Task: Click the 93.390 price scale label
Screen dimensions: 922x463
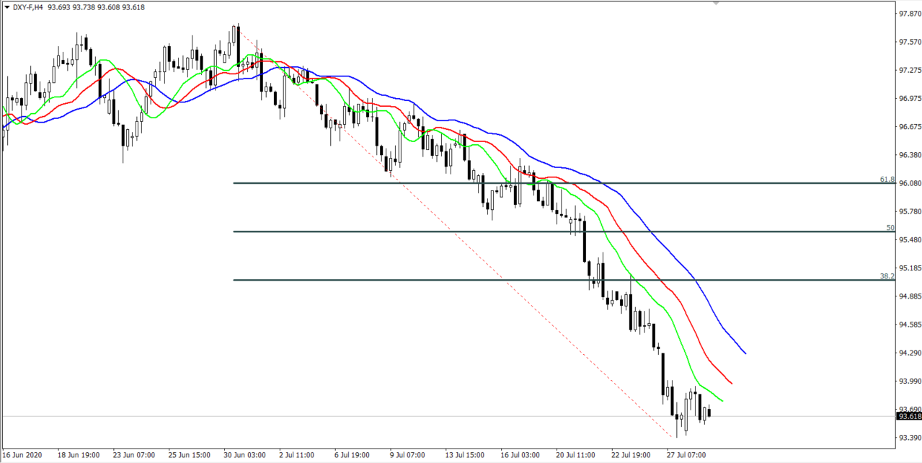Action: click(908, 438)
